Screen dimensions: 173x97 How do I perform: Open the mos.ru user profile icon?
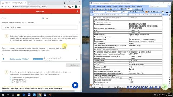point(78,11)
